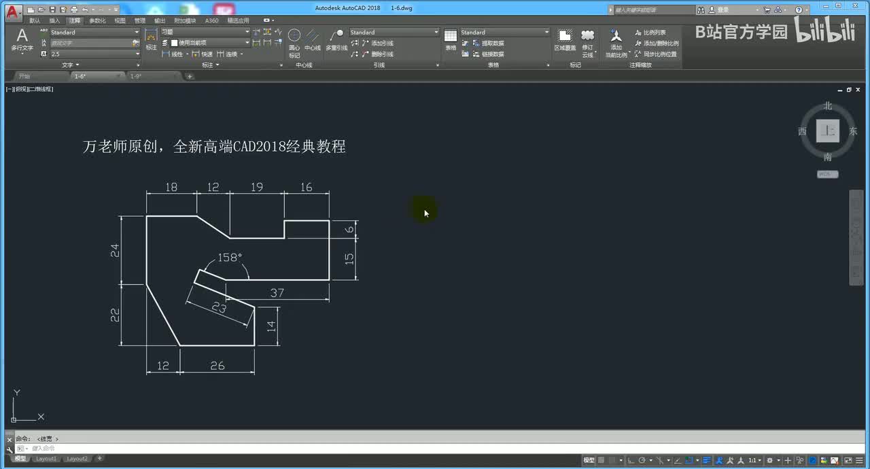870x469 pixels.
Task: Click the Wipeout (区域覆盖) tool
Action: click(x=565, y=40)
